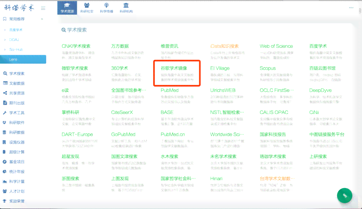Open the 奖励荣誉 trophy section
Viewport: 362px width, 209px height.
(x=14, y=201)
